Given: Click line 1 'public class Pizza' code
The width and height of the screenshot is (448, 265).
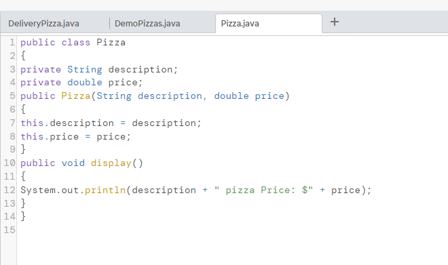Looking at the screenshot, I should [73, 43].
